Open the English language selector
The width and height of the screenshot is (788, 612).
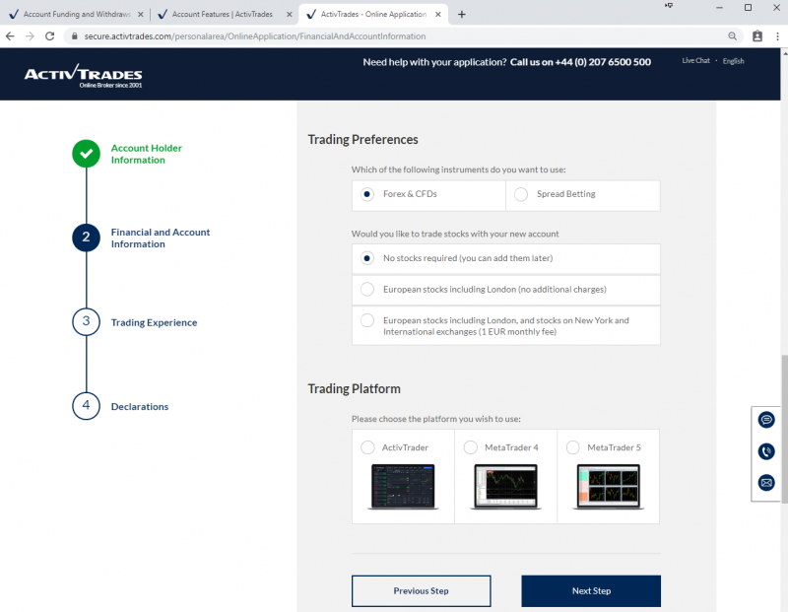point(733,61)
